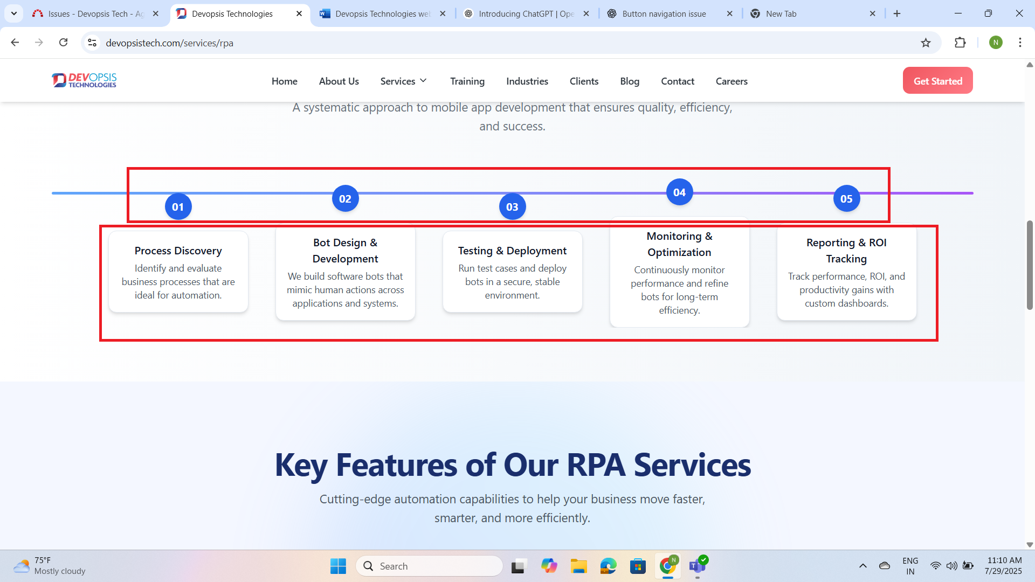Open the Training menu item
Screen dimensions: 1035x582
[x=467, y=81]
